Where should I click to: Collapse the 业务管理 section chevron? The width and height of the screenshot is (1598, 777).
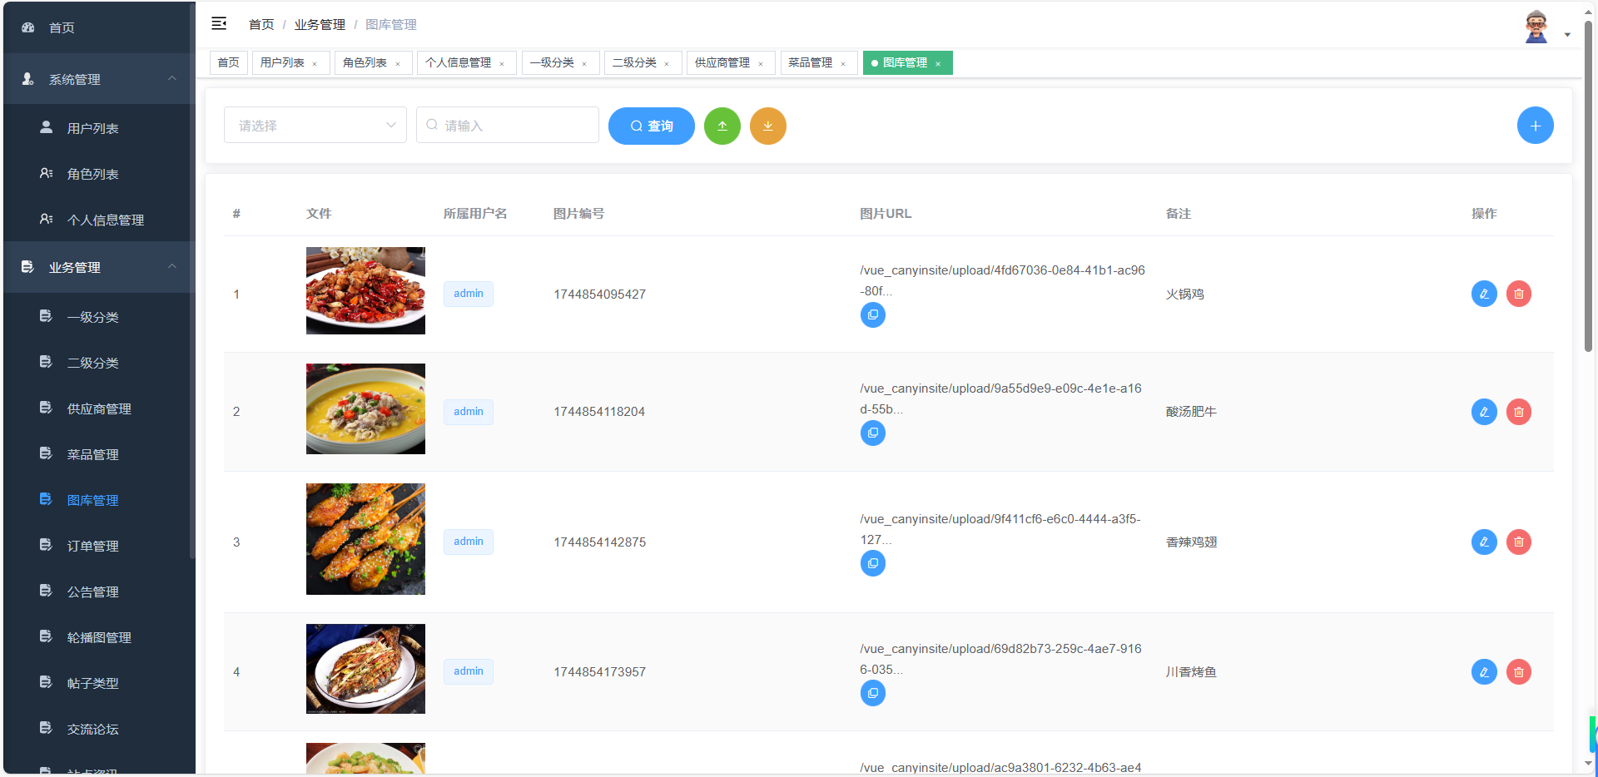coord(172,267)
